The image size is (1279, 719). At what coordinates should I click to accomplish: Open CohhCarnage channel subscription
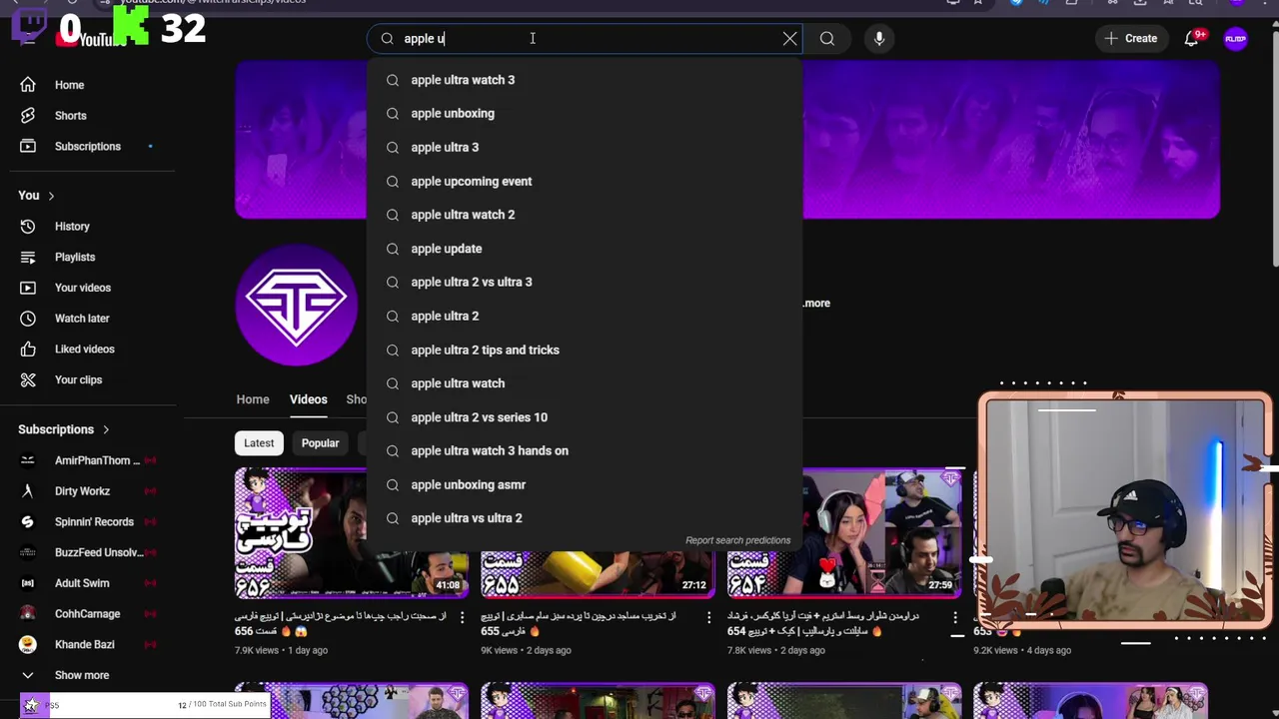[88, 614]
